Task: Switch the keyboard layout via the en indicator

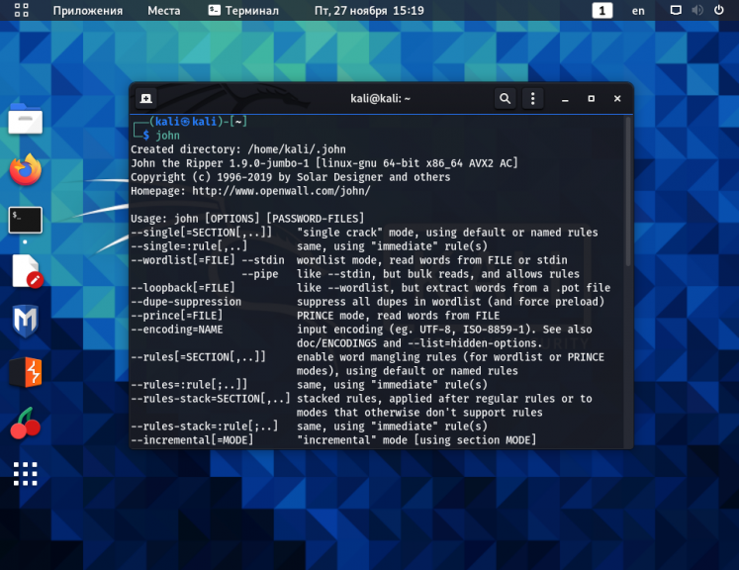Action: 638,11
